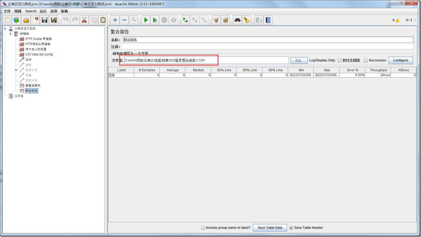Create a new test plan with New icon

7,20
